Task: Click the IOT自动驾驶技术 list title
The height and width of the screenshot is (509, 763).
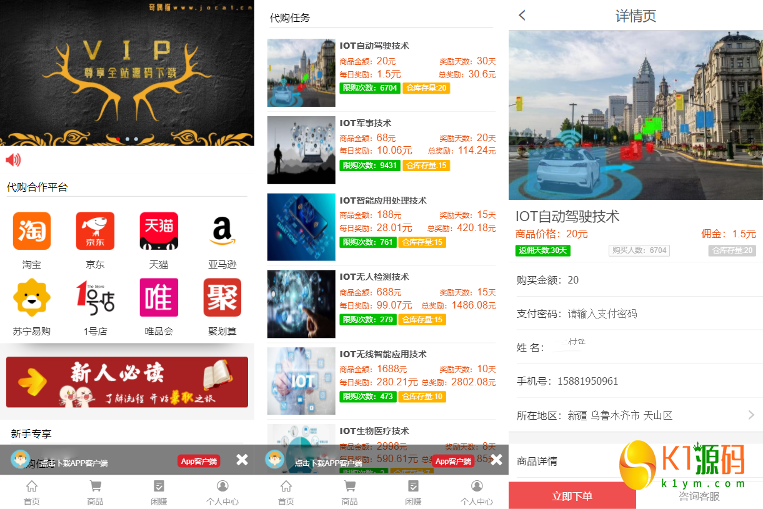Action: [x=374, y=46]
